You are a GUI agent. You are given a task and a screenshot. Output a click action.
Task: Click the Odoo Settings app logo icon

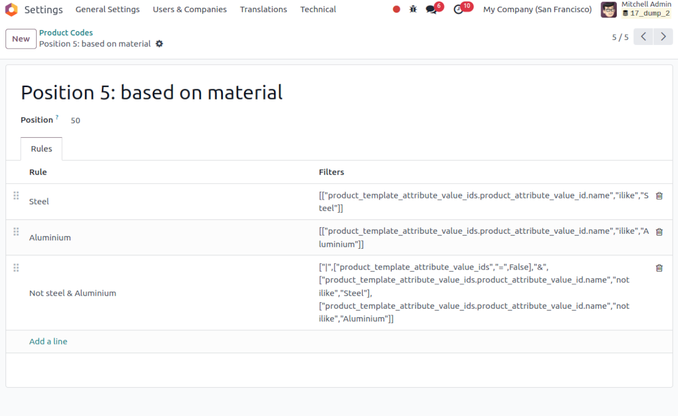11,10
